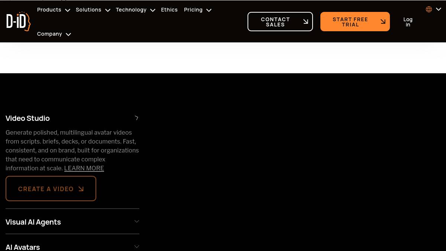Open the Ethics page
Image resolution: width=446 pixels, height=251 pixels.
click(169, 10)
